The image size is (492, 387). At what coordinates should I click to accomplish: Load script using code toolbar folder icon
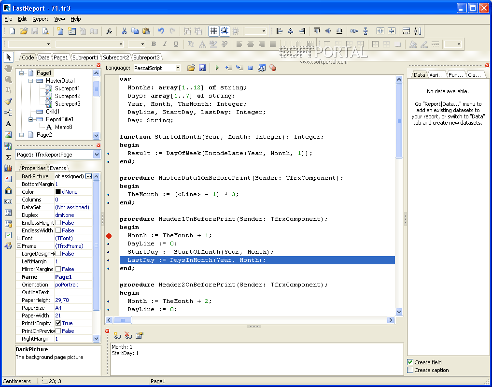click(x=191, y=68)
